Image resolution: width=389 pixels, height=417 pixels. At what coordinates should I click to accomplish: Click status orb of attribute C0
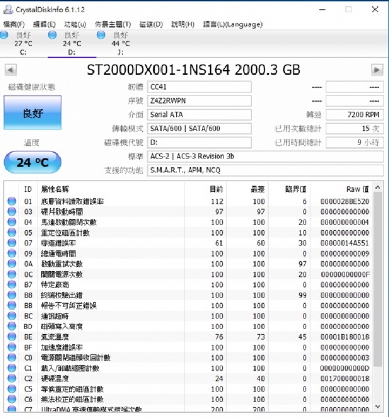pos(12,358)
